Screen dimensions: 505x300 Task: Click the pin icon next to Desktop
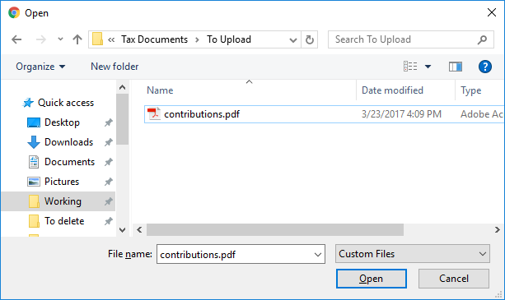[109, 122]
